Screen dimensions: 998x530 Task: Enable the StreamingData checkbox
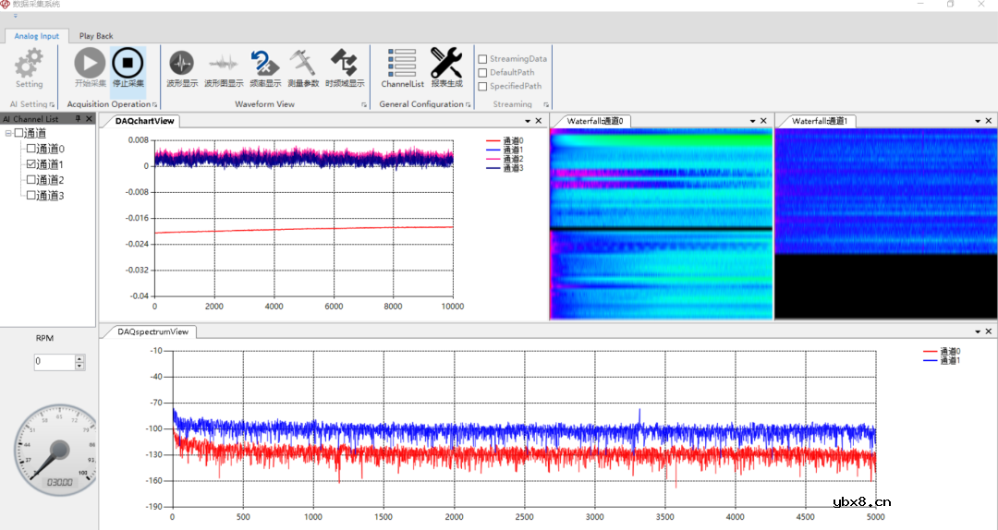tap(482, 59)
